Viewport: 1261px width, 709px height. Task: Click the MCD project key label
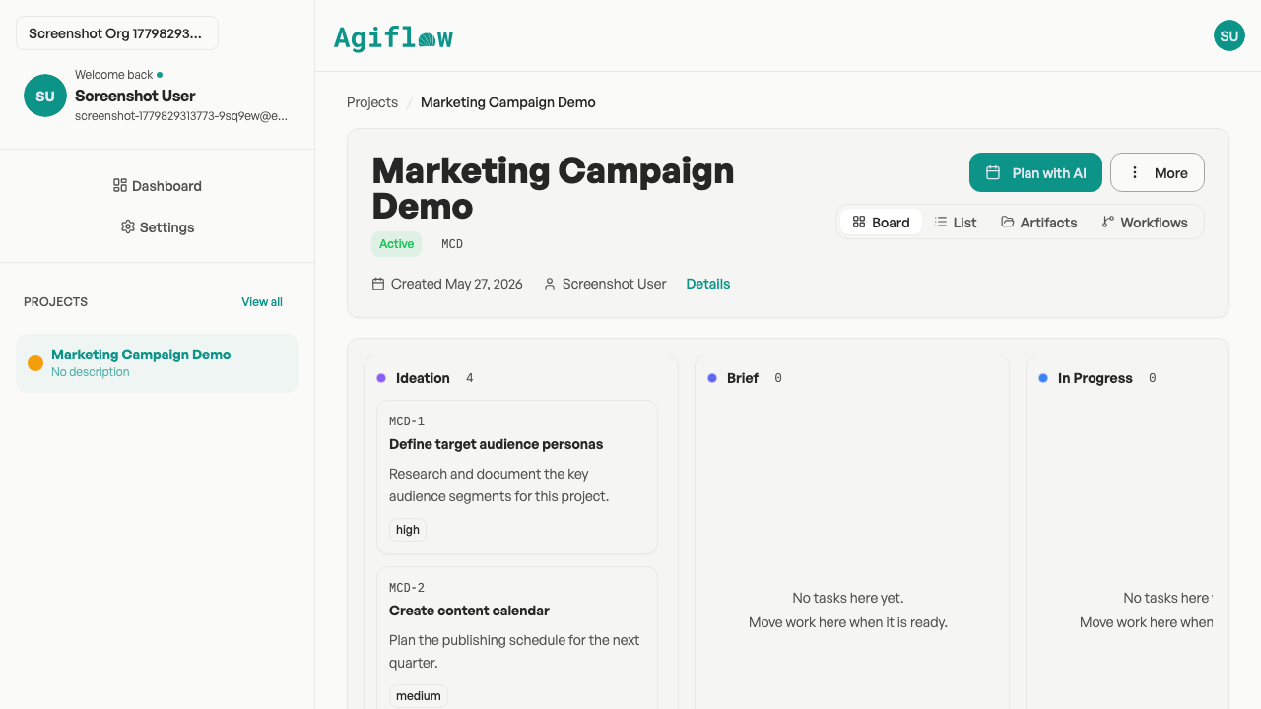(x=452, y=244)
